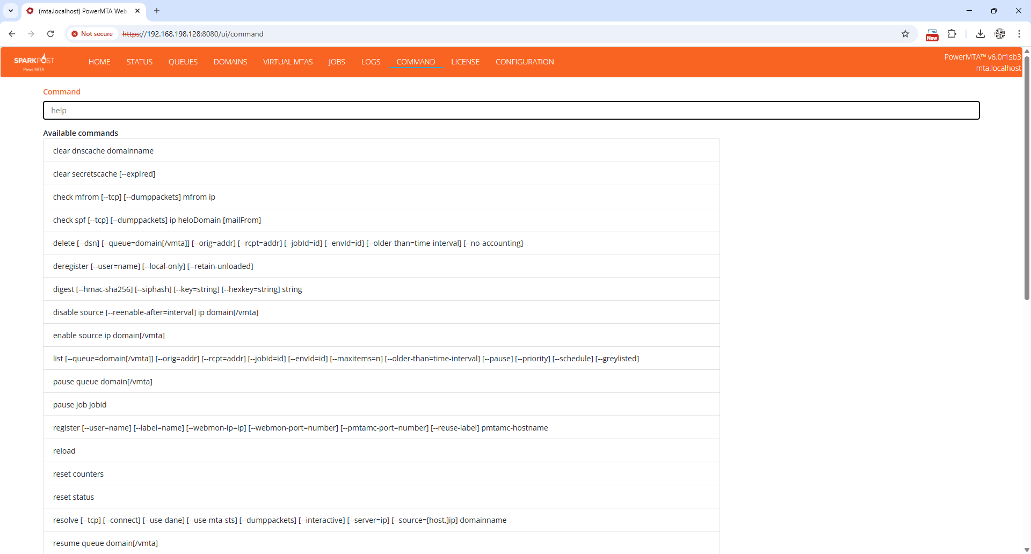Click the Not secure site info badge
The width and height of the screenshot is (1031, 554).
pos(92,34)
